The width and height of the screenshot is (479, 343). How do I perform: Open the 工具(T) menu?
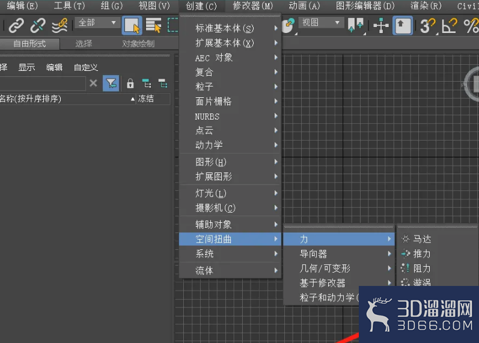coord(69,6)
